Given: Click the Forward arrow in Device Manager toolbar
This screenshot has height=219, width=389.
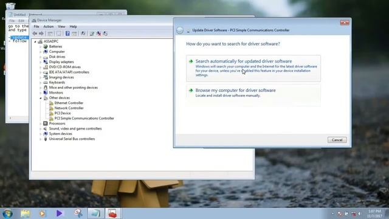Looking at the screenshot, I should pyautogui.click(x=41, y=33).
